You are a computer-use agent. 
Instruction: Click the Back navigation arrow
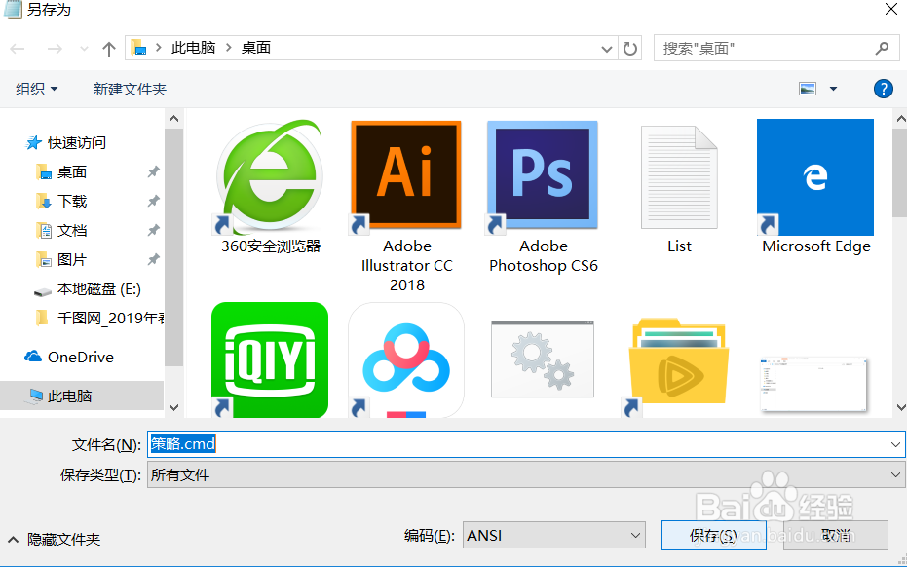pos(18,49)
